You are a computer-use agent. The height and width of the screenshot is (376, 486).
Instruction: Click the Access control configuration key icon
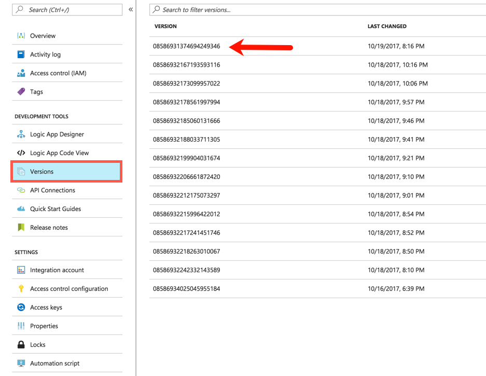(21, 288)
